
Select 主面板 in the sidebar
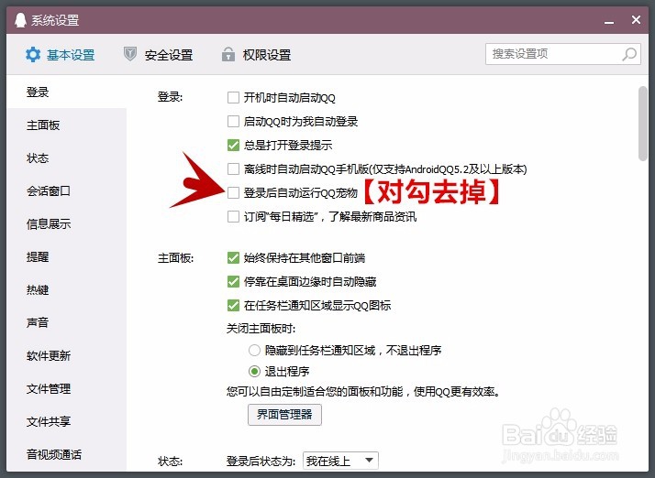66,125
